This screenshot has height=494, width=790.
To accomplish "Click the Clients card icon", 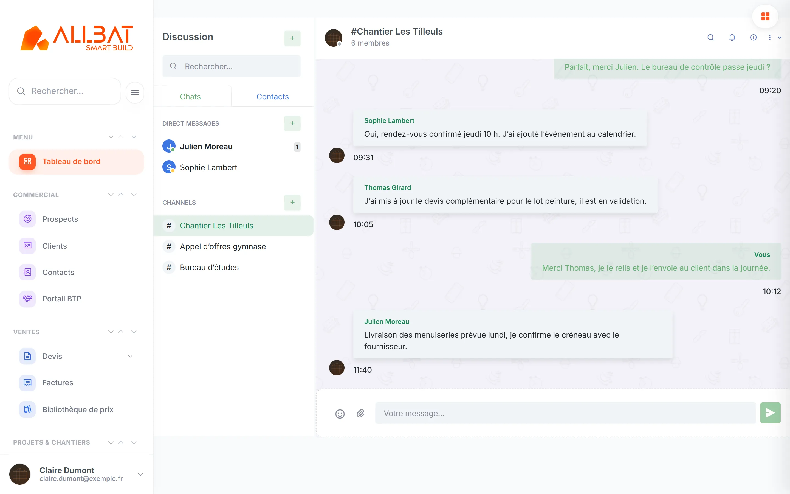I will (27, 246).
